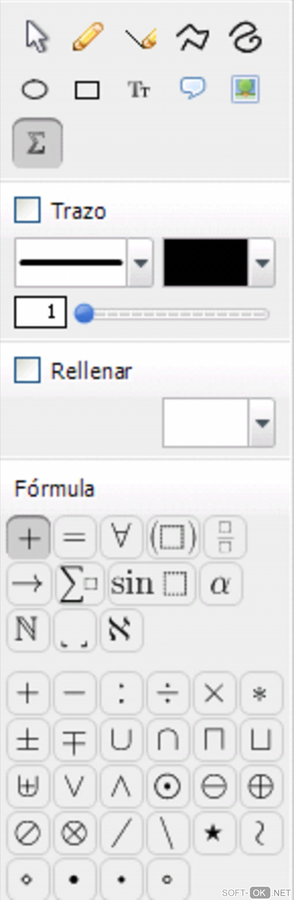
Task: Click the stroke width number field
Action: (41, 312)
